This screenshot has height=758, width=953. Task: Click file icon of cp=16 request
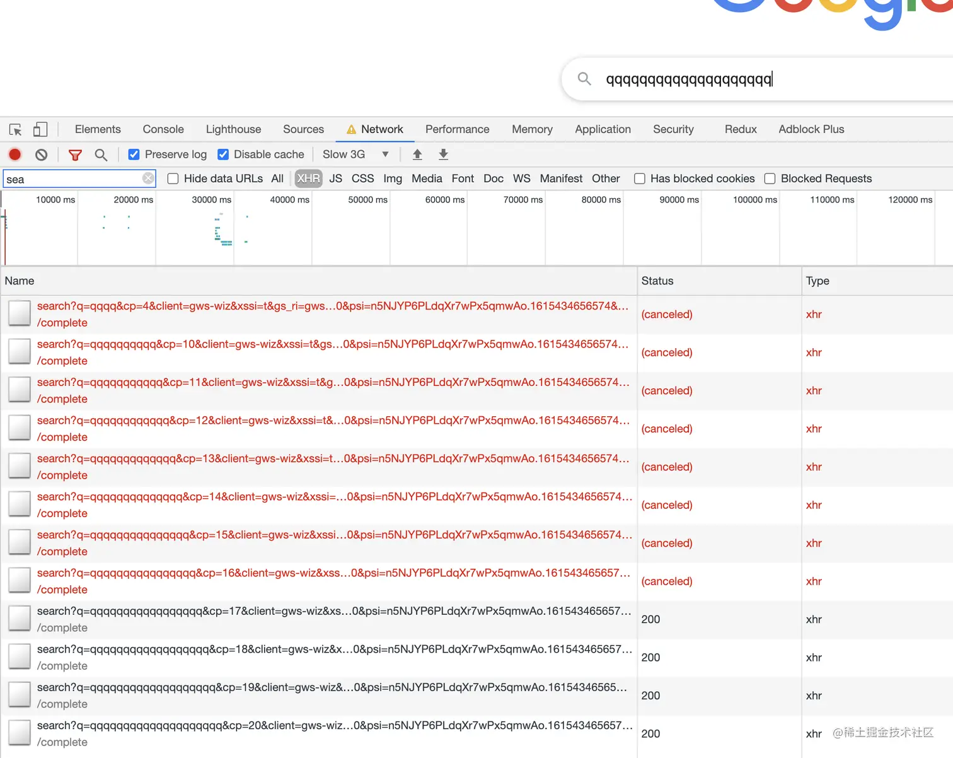click(x=20, y=581)
